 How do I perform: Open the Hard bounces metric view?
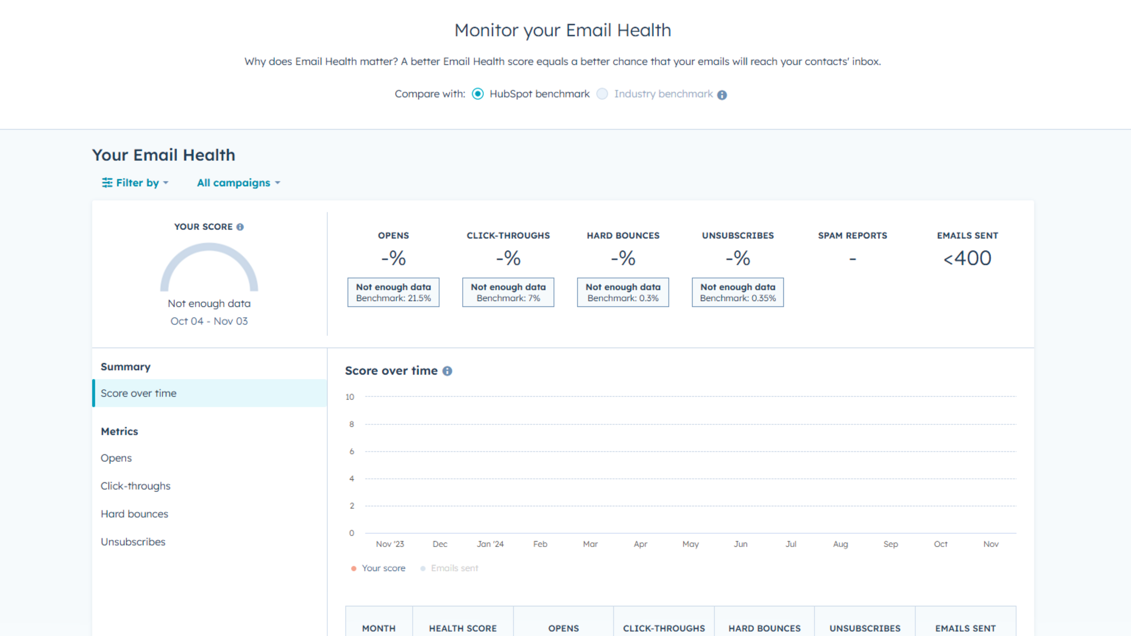[x=134, y=514]
